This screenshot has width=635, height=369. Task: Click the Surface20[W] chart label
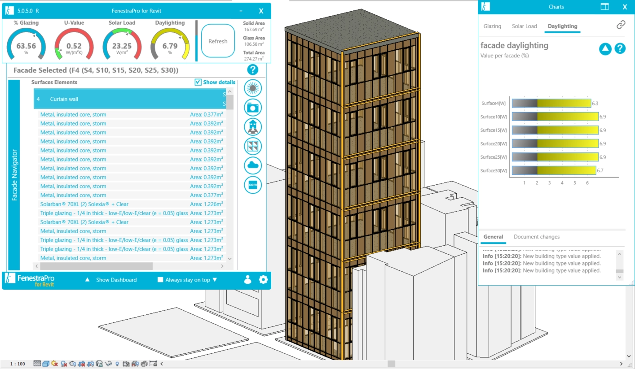494,144
